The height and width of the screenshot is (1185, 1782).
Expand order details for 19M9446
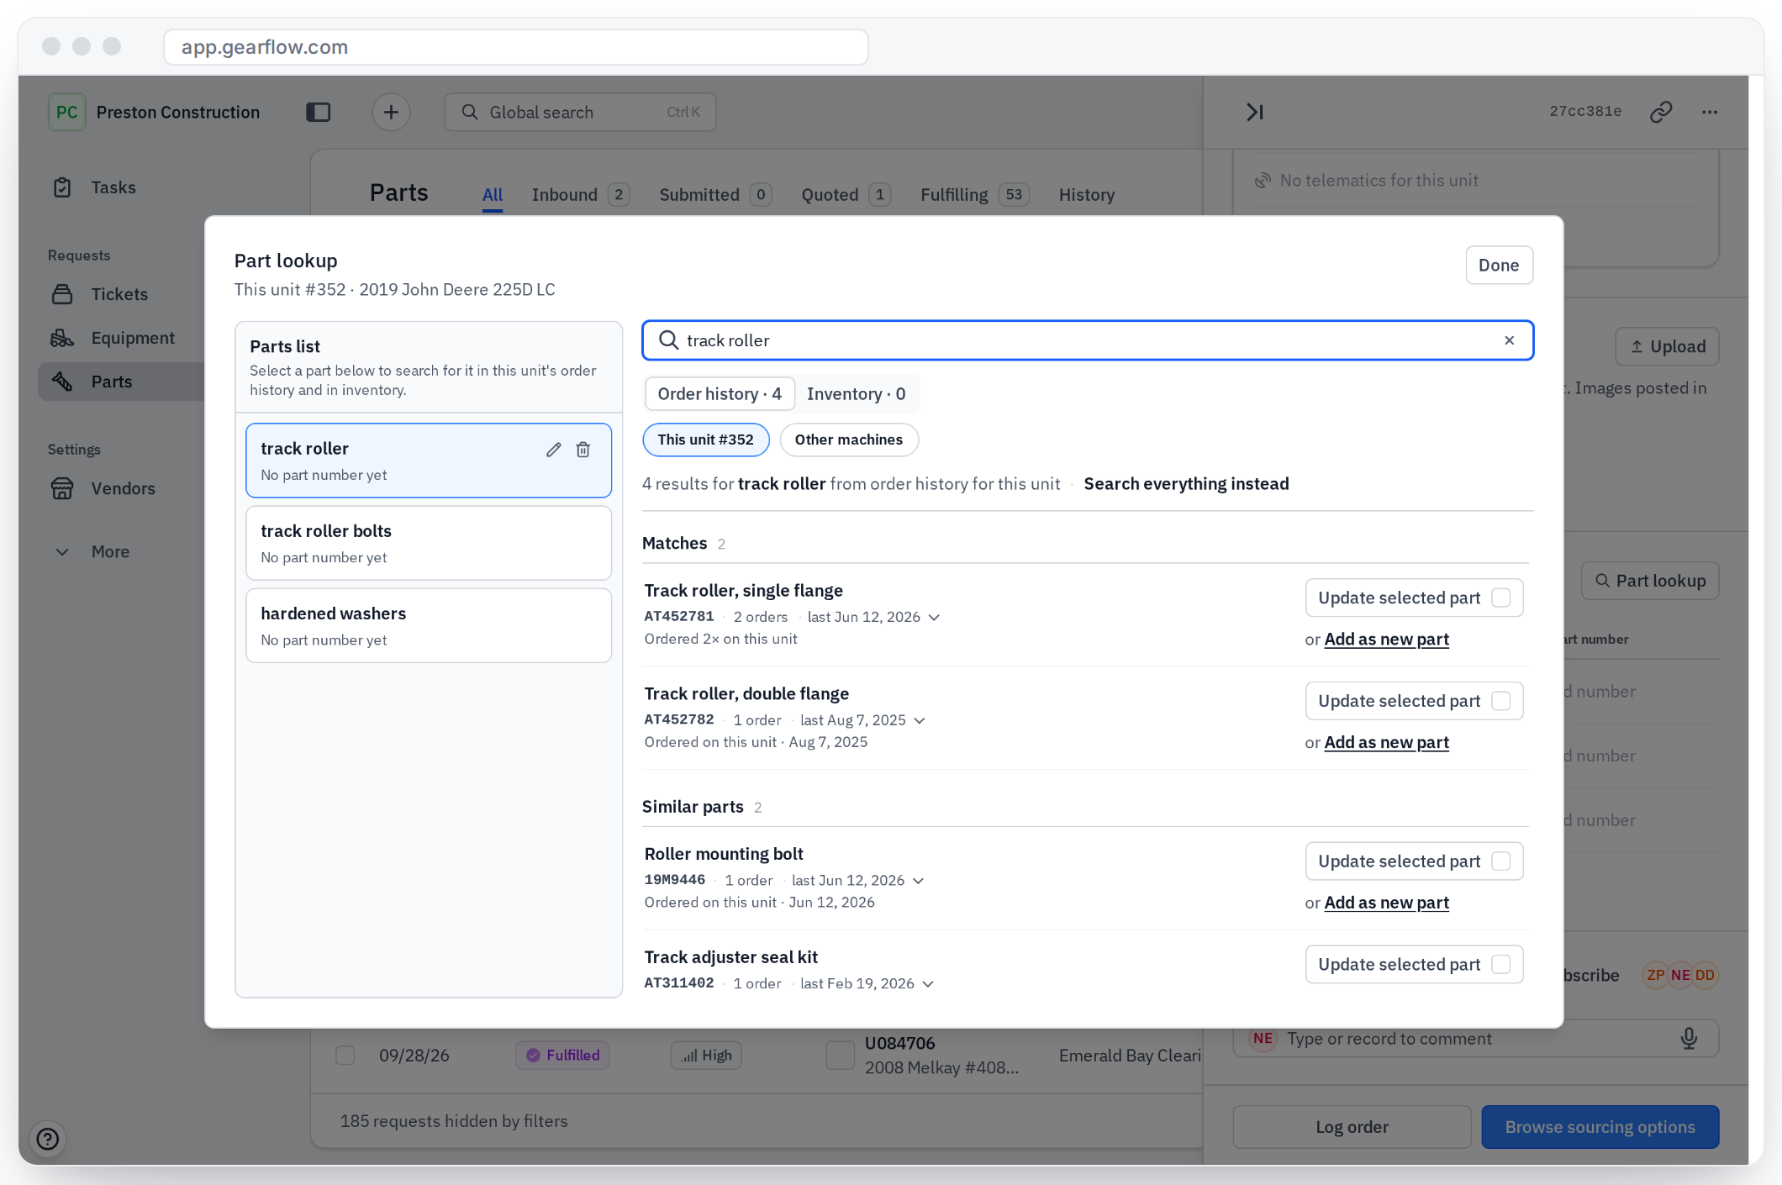click(918, 881)
